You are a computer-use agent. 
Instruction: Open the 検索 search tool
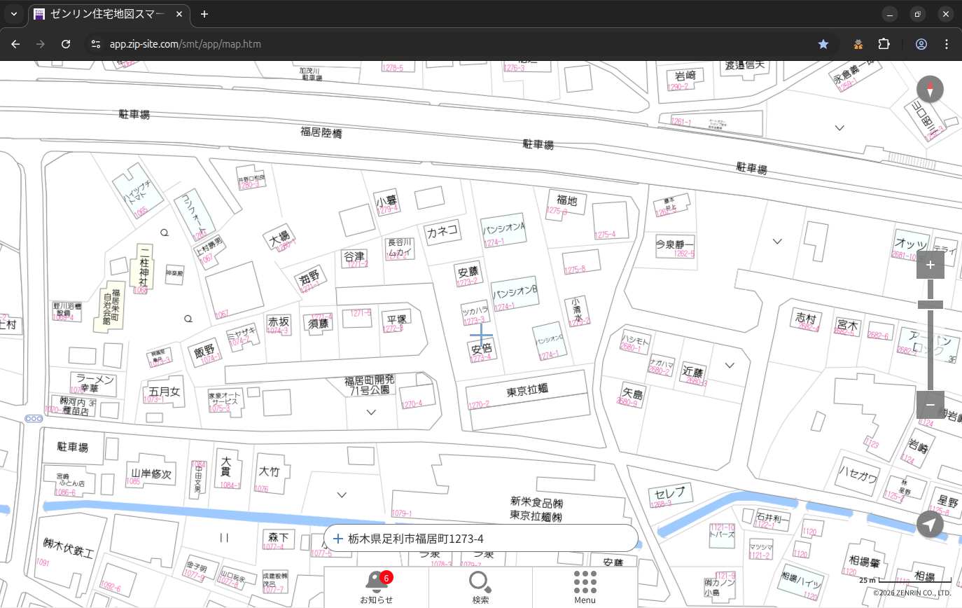pos(480,587)
